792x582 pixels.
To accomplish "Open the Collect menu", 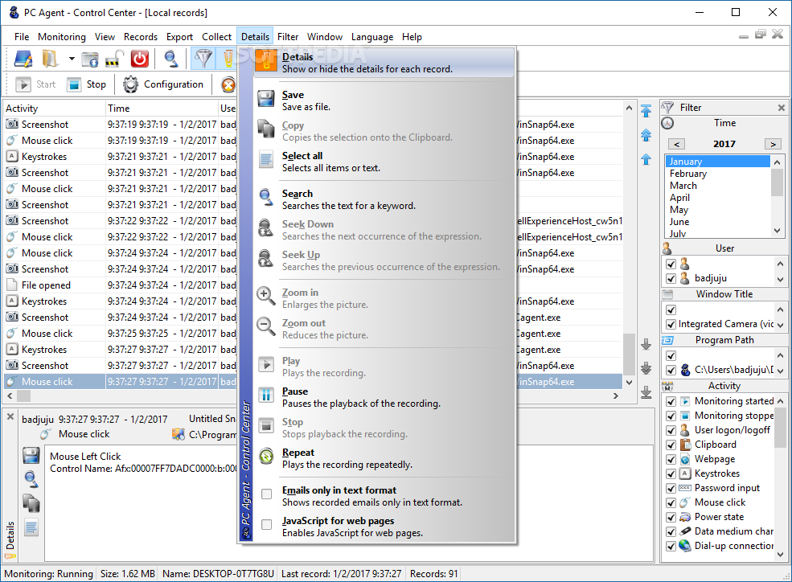I will [x=216, y=37].
